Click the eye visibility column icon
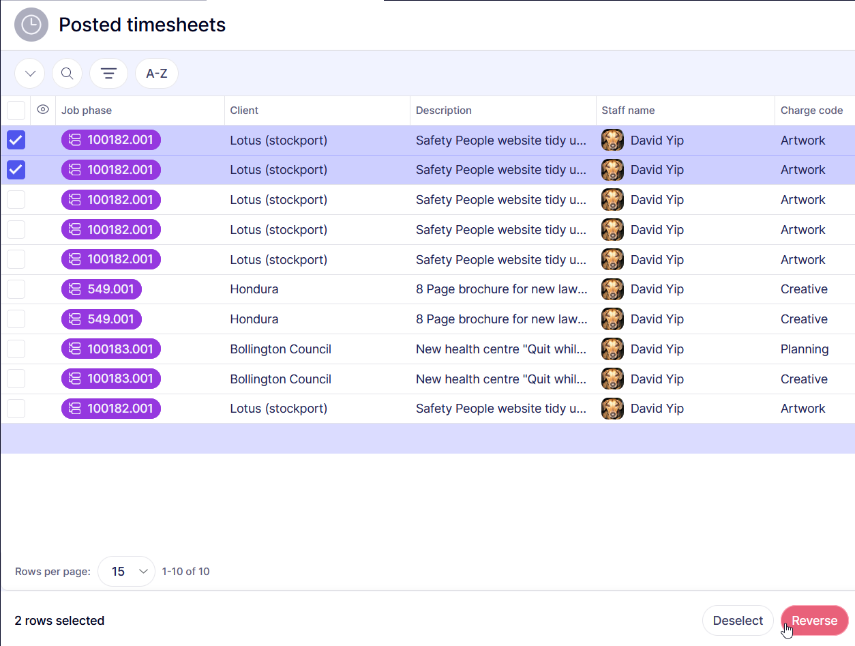 tap(43, 110)
